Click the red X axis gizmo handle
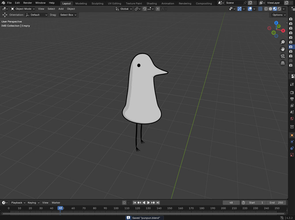 tap(283, 31)
